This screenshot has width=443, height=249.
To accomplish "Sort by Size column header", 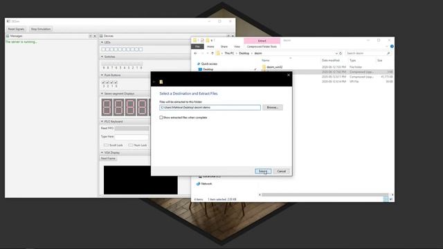I will tap(380, 60).
